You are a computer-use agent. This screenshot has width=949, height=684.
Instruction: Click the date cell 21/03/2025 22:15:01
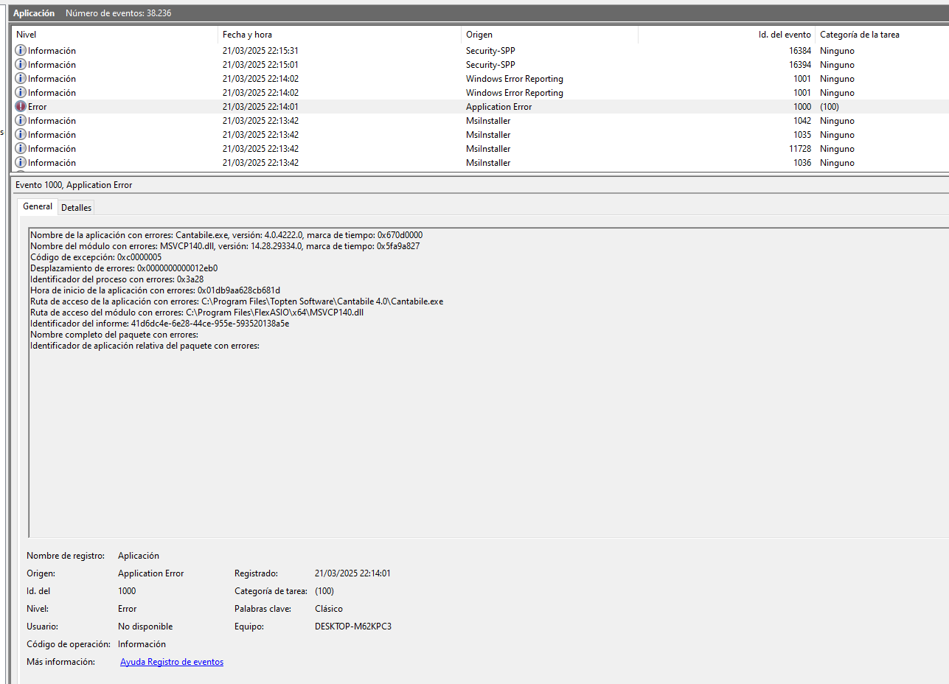click(x=260, y=65)
